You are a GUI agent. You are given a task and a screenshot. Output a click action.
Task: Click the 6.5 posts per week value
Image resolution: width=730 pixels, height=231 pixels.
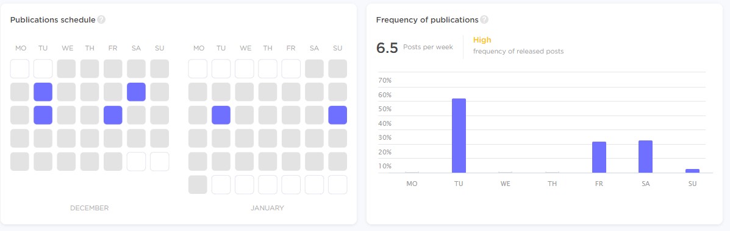point(387,48)
